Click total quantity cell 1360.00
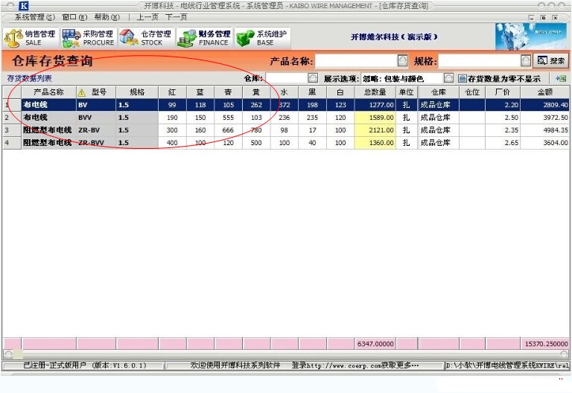Viewport: 572px width, 393px height. 375,143
